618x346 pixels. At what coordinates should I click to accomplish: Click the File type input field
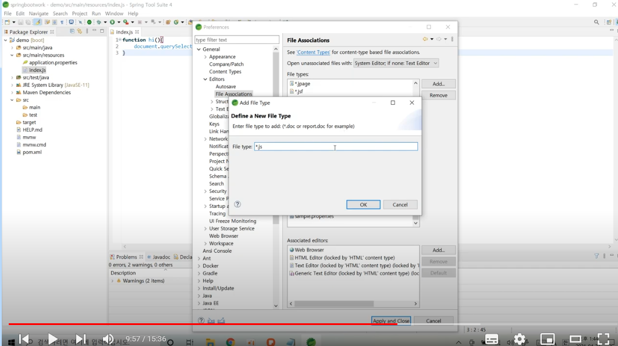336,146
